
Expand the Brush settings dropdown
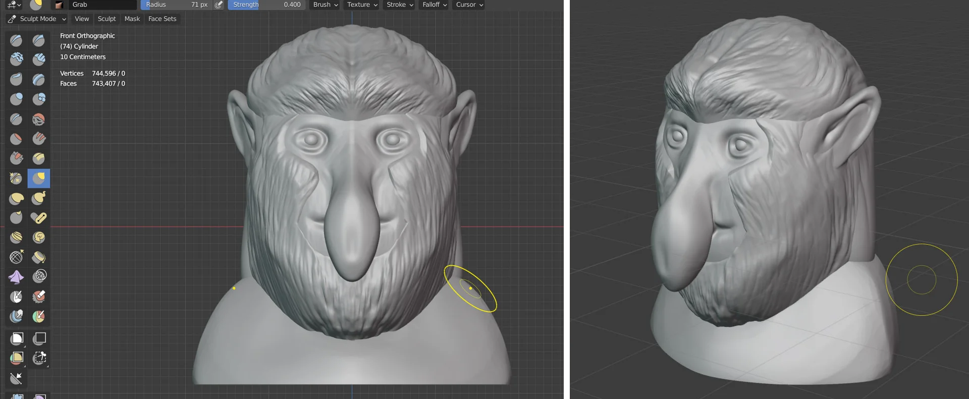tap(326, 5)
